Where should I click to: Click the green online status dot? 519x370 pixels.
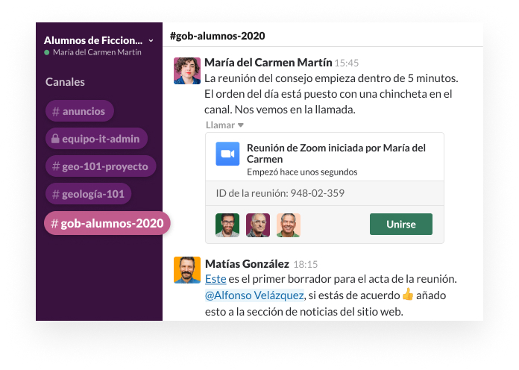(x=47, y=52)
